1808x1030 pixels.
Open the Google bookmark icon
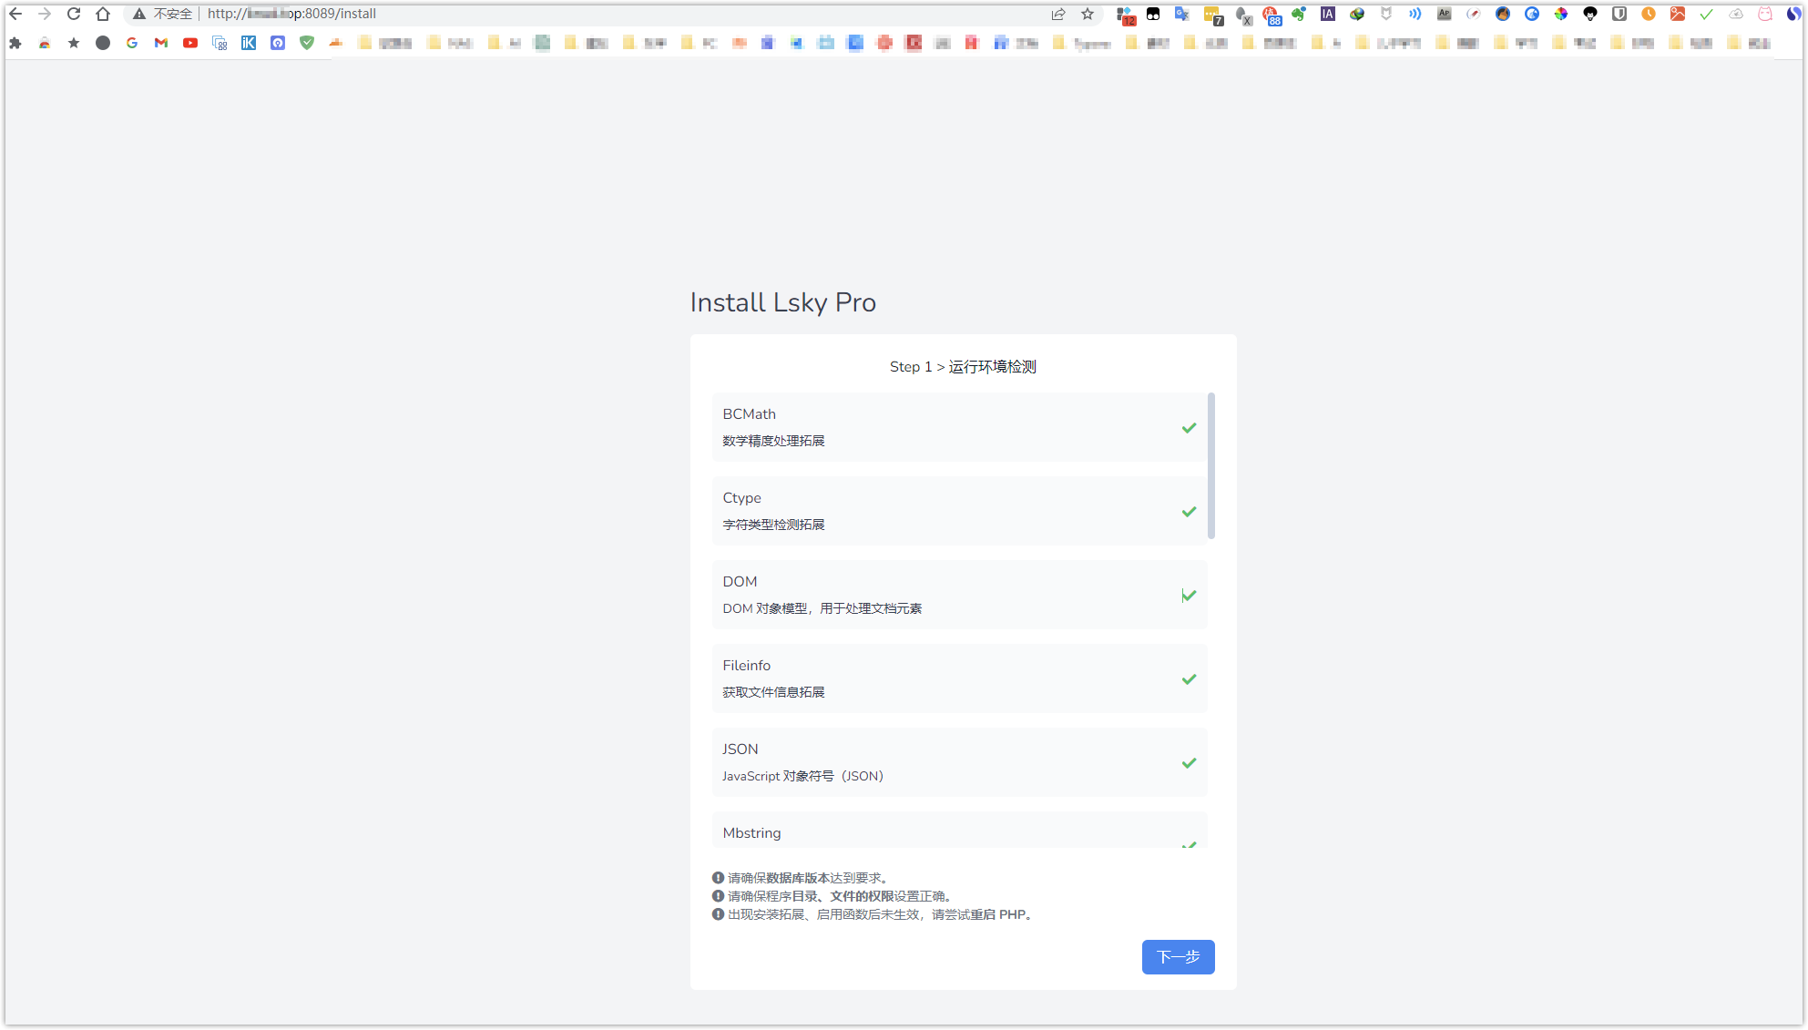pyautogui.click(x=132, y=43)
